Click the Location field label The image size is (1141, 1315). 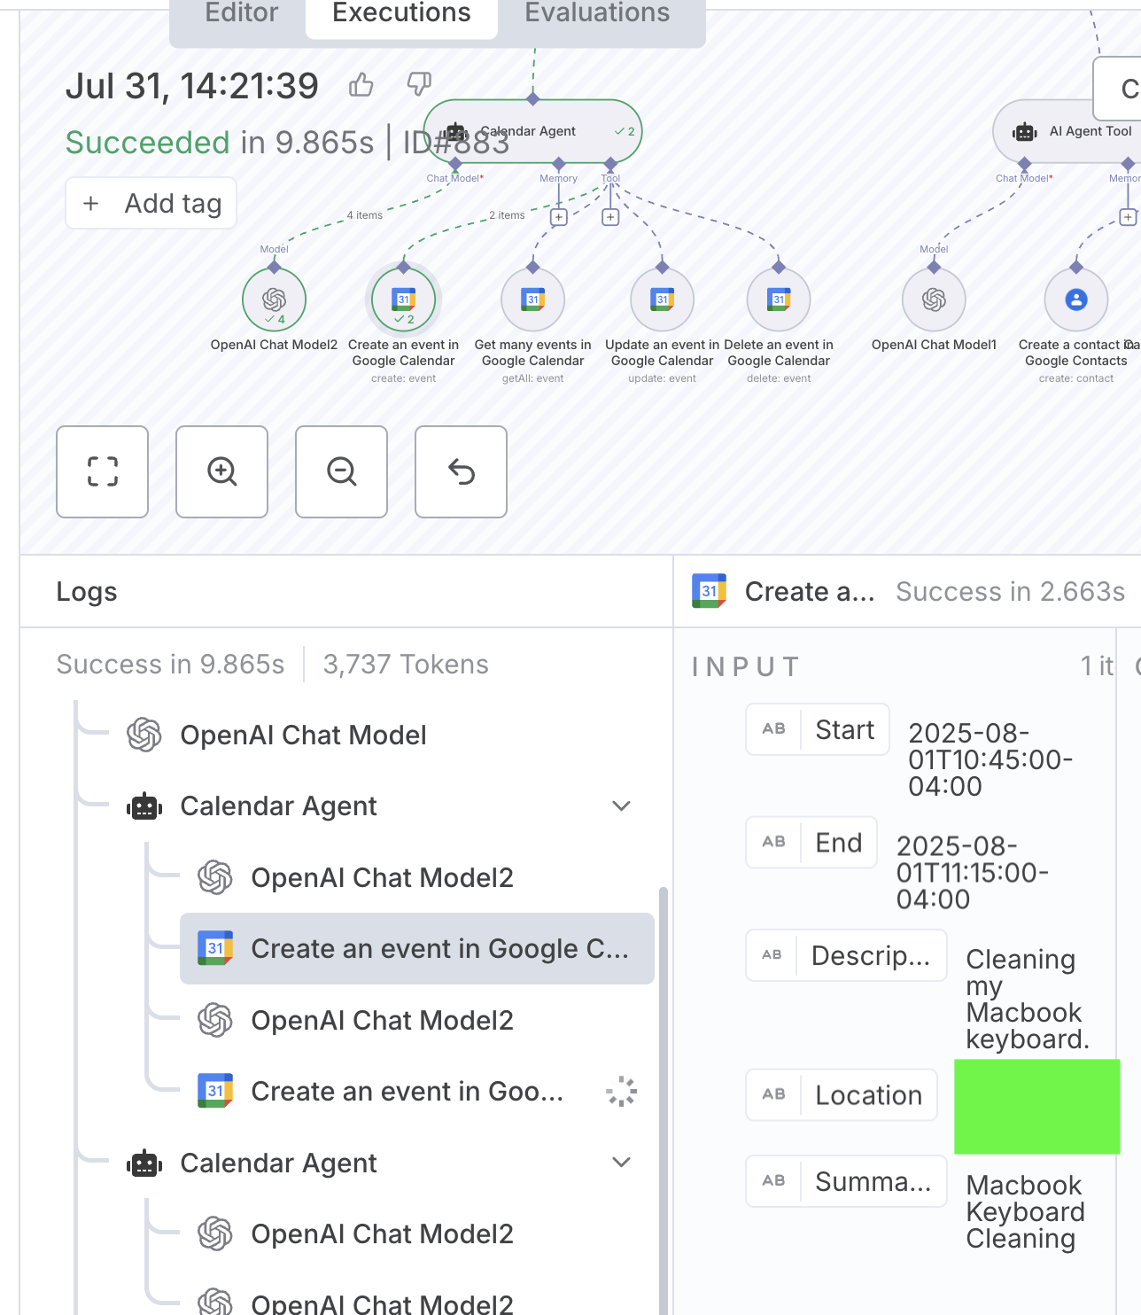pyautogui.click(x=842, y=1095)
